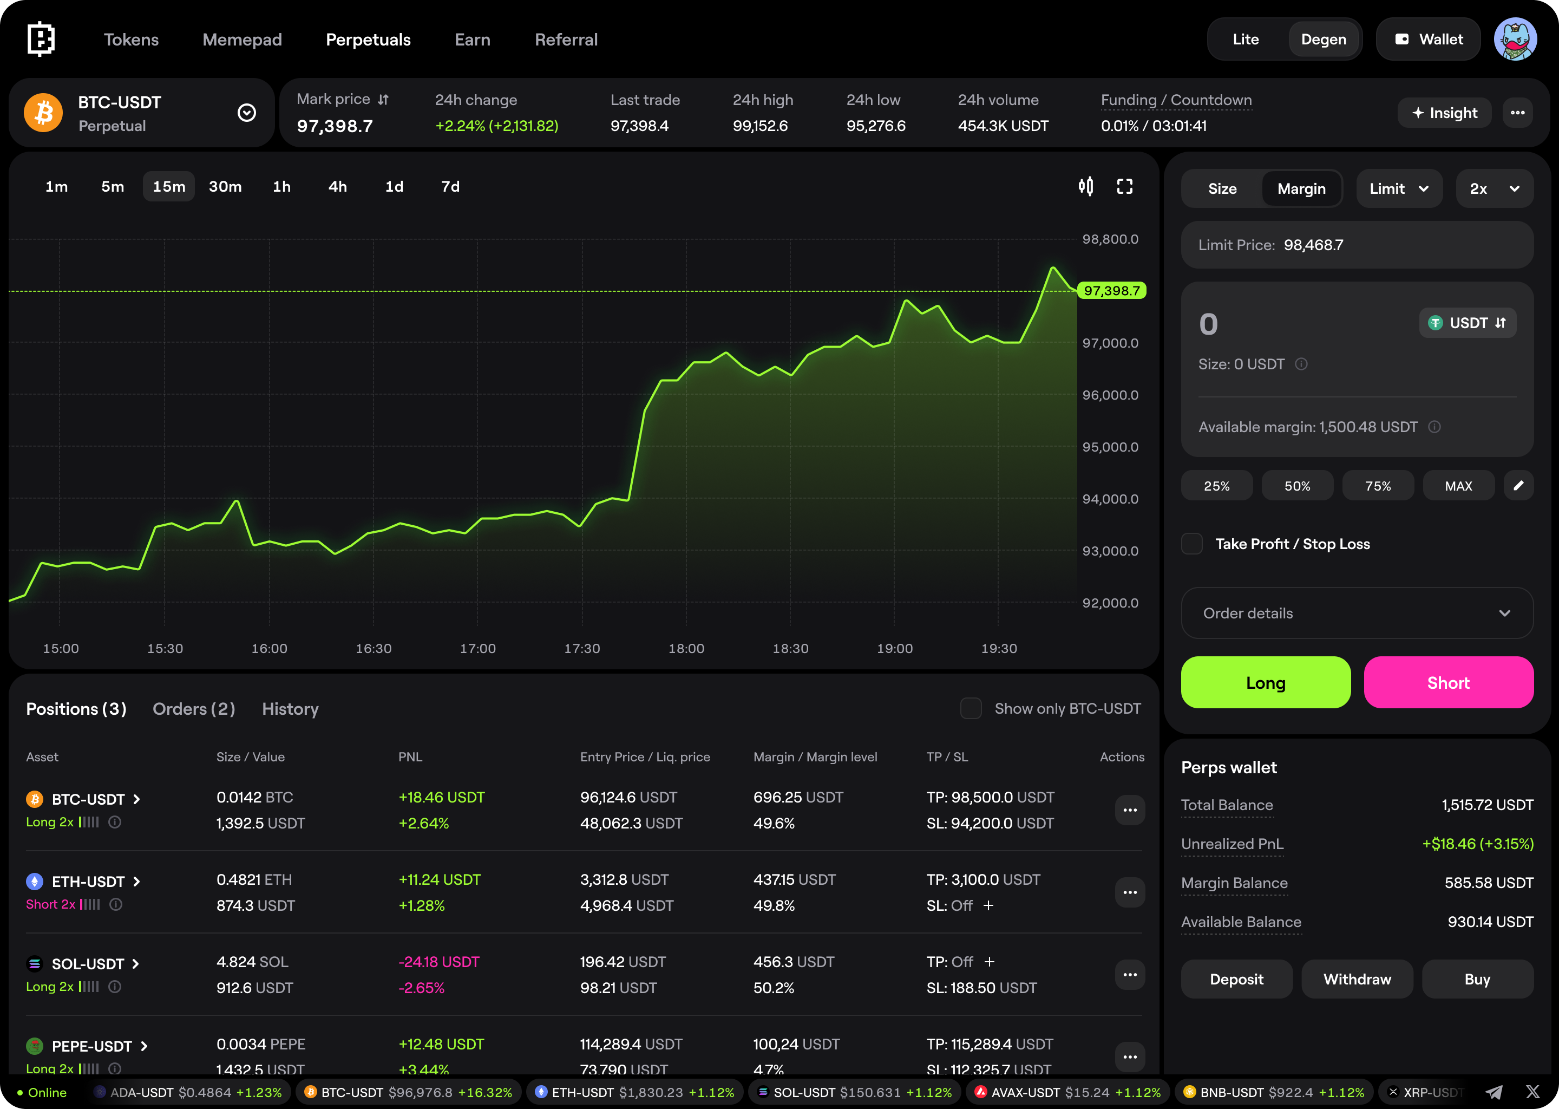The image size is (1559, 1109).
Task: Open the Limit order type dropdown
Action: [1399, 189]
